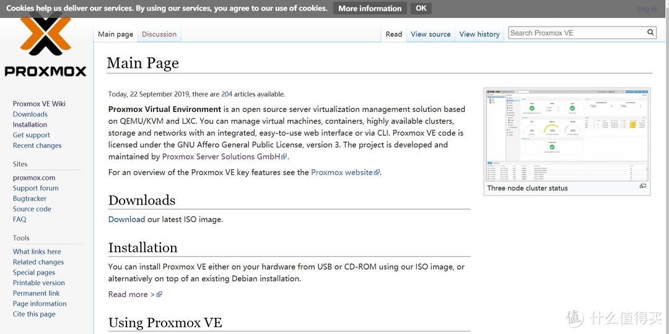Click Permanent link under Tools
Screen dimensions: 669x334
(37, 293)
